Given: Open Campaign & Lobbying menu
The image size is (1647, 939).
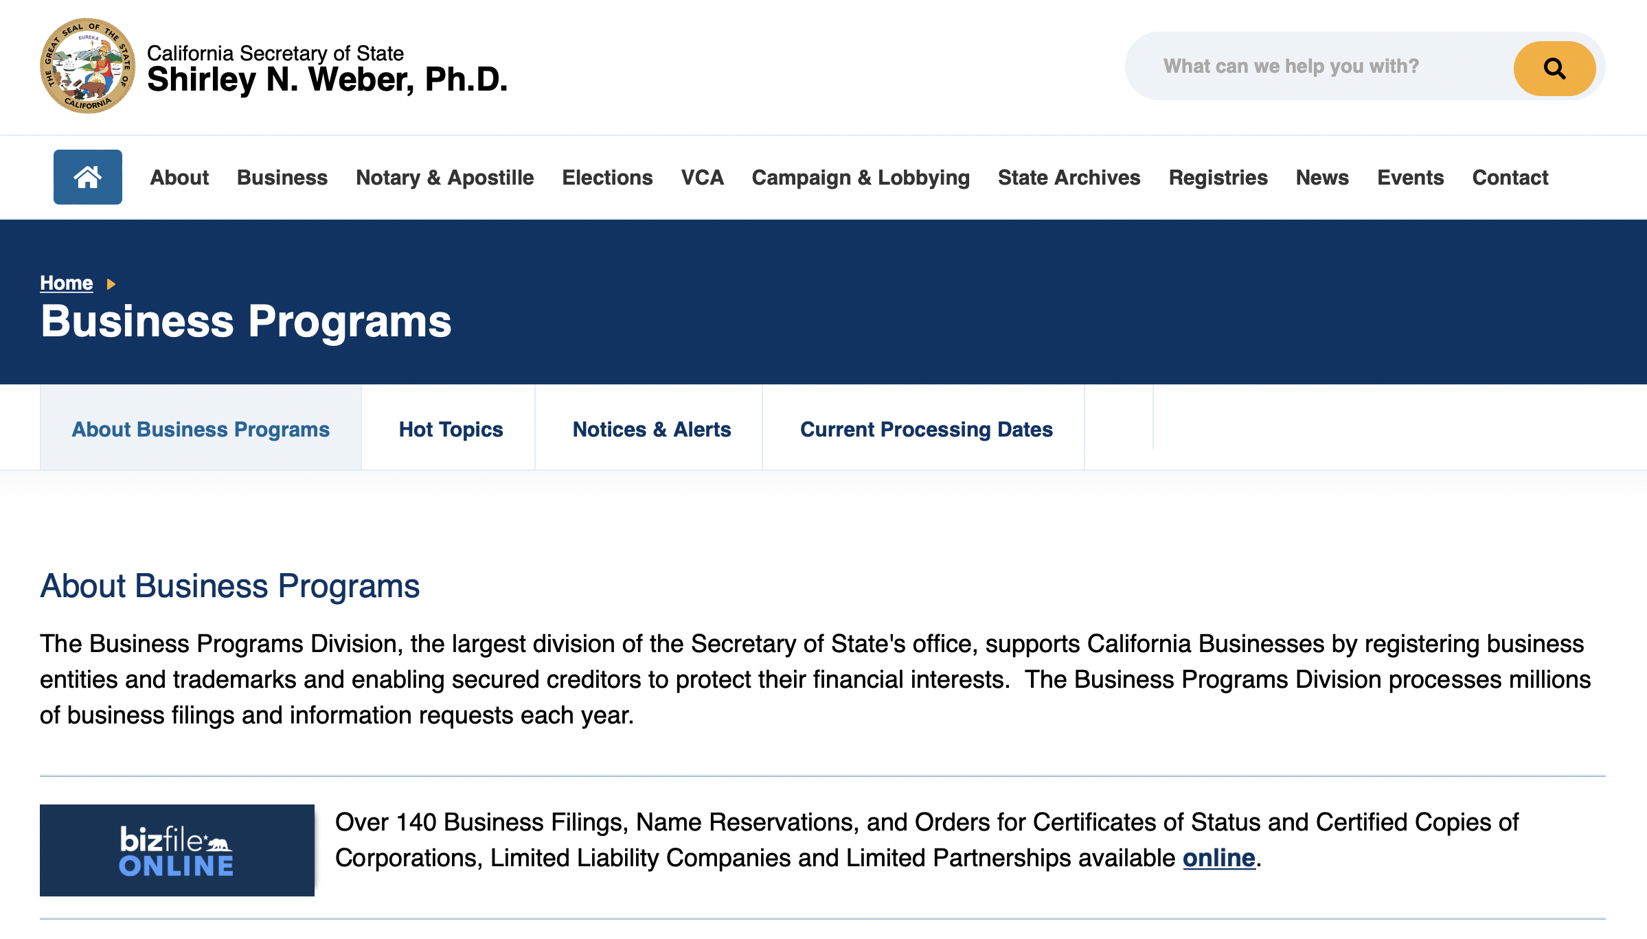Looking at the screenshot, I should point(861,178).
